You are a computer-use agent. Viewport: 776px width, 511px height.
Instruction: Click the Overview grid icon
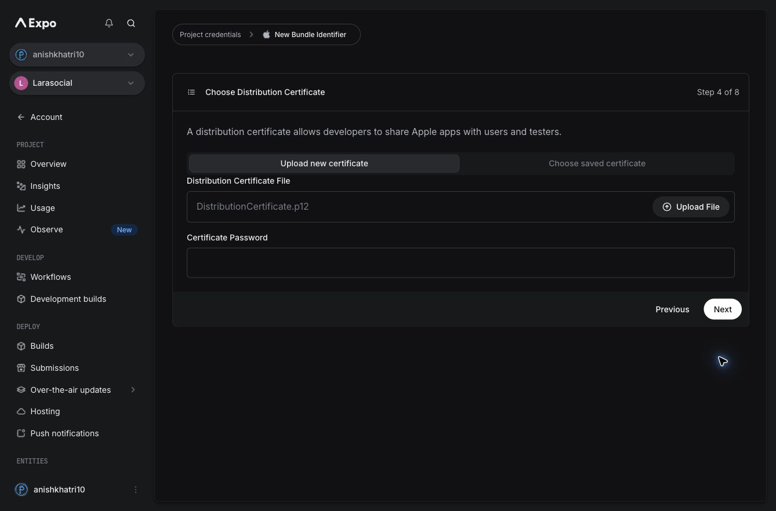click(x=21, y=164)
